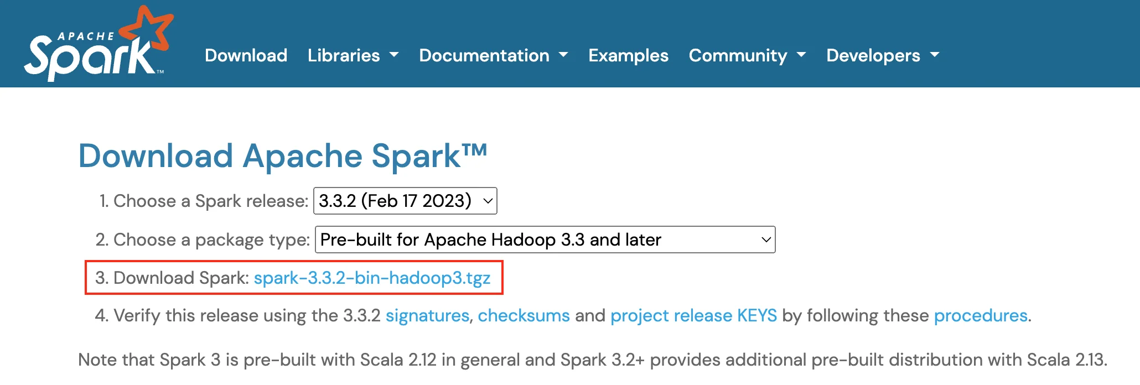Open the signatures link
Screen dimensions: 1140x385
coord(427,315)
